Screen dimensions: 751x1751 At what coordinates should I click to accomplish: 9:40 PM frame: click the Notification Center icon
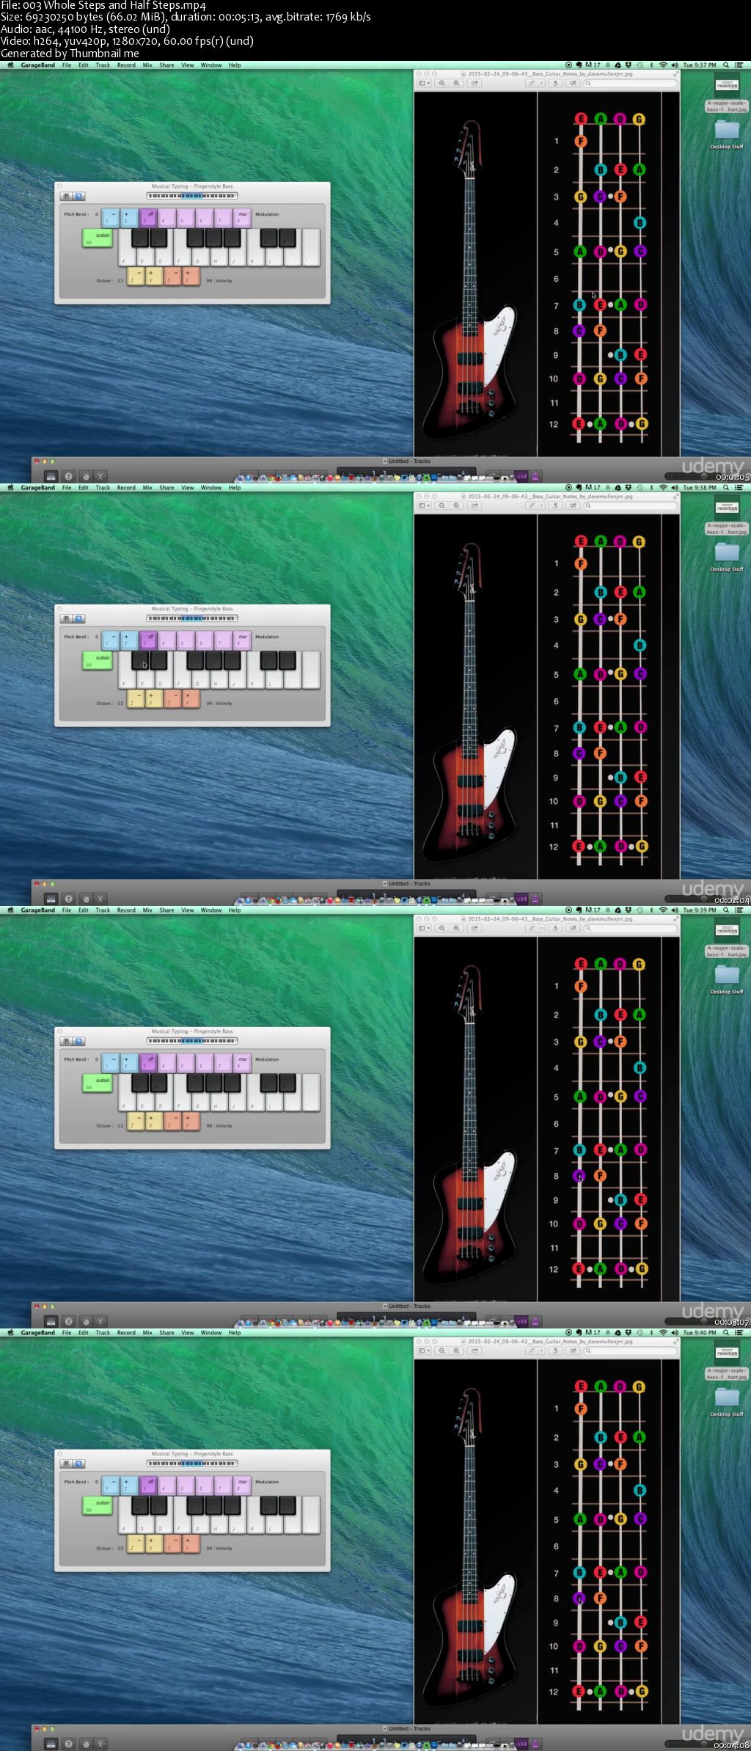[739, 1333]
